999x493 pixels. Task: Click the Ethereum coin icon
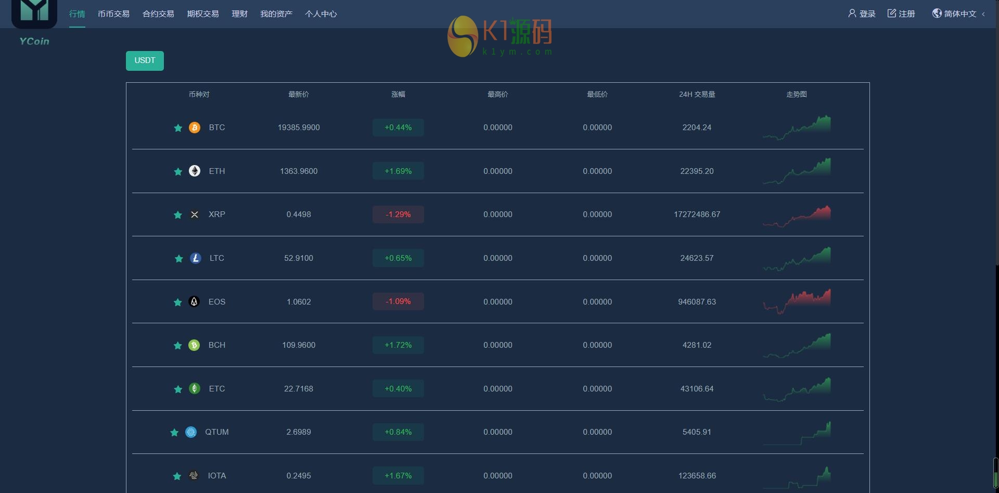point(195,171)
